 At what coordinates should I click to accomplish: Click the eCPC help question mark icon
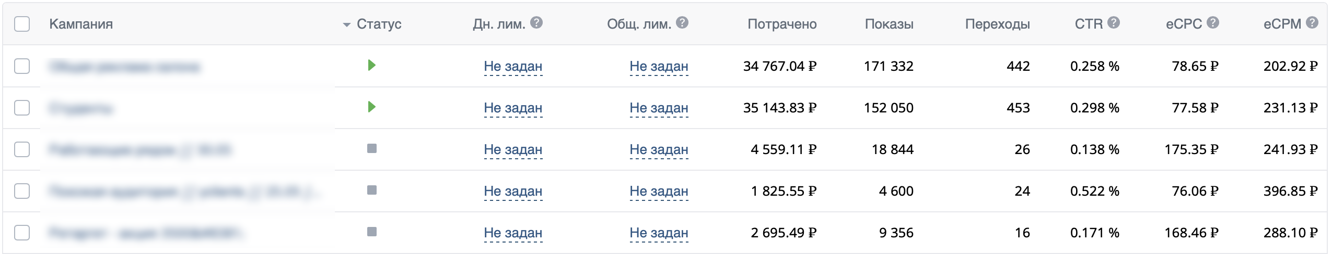click(x=1213, y=23)
